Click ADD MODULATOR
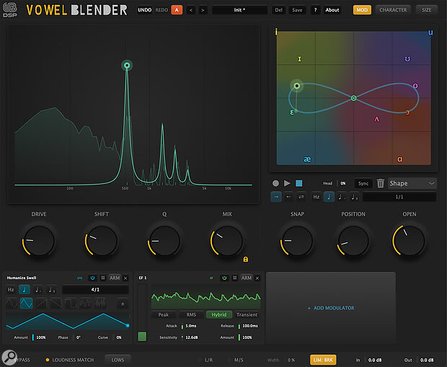447x367 pixels. pos(331,308)
